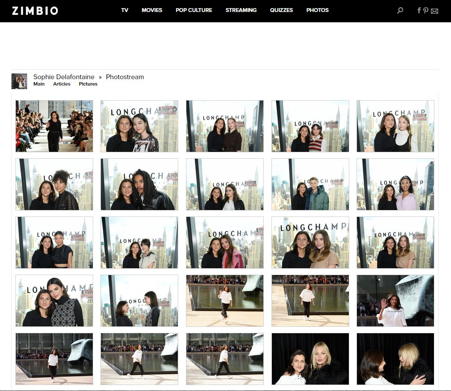Open fourth-row poolside photo of woman walking, no sculpture
This screenshot has height=391, width=451.
click(x=310, y=301)
